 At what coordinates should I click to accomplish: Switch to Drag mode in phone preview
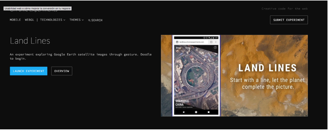188,48
